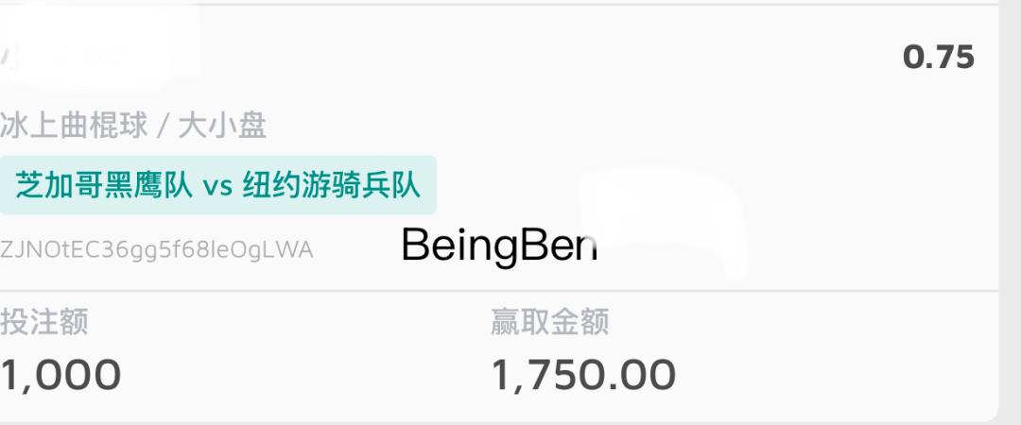
Task: Click the bet ID ZJNOtEC36gg5f68IeOgLWA
Action: 157,250
